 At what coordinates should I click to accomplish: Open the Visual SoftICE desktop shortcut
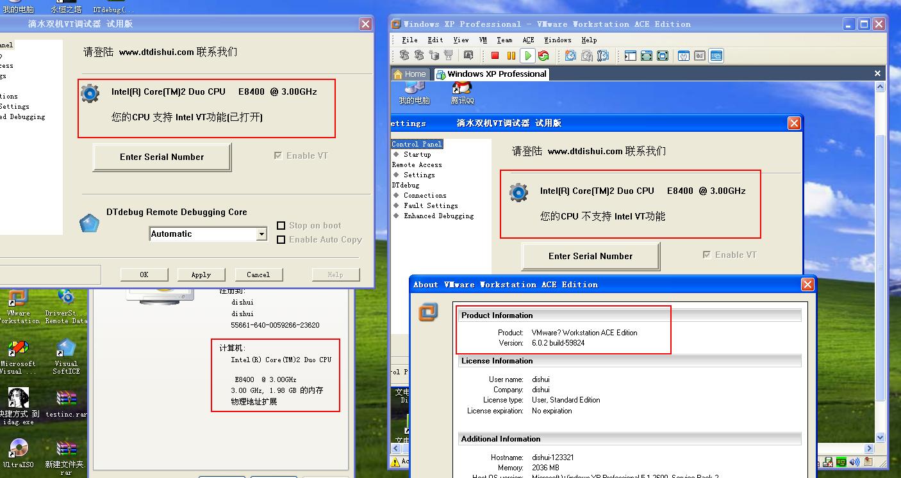coord(66,357)
